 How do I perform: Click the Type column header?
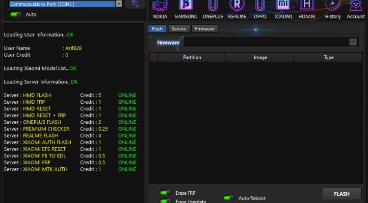329,57
